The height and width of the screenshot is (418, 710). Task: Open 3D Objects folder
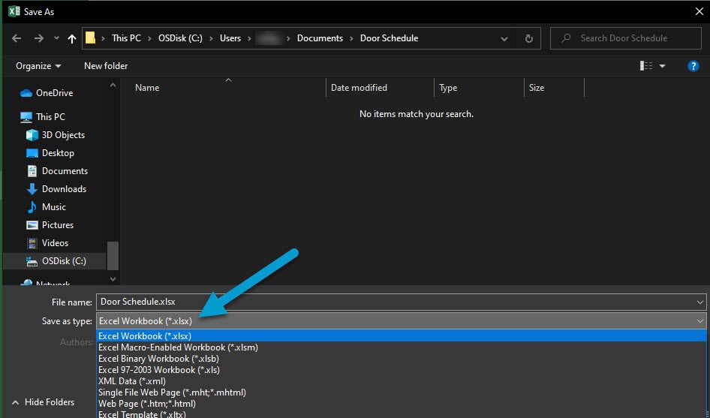tap(56, 135)
